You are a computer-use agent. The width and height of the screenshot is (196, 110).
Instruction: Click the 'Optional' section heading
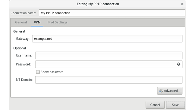(20, 48)
